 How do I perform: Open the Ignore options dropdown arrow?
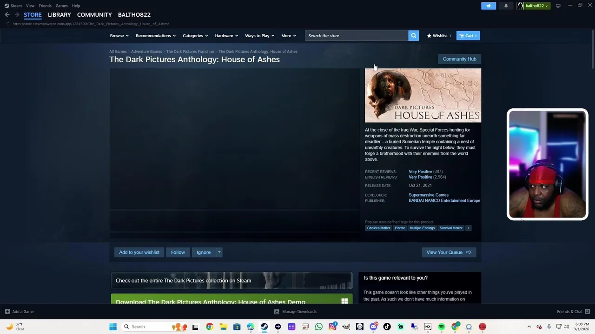[219, 252]
